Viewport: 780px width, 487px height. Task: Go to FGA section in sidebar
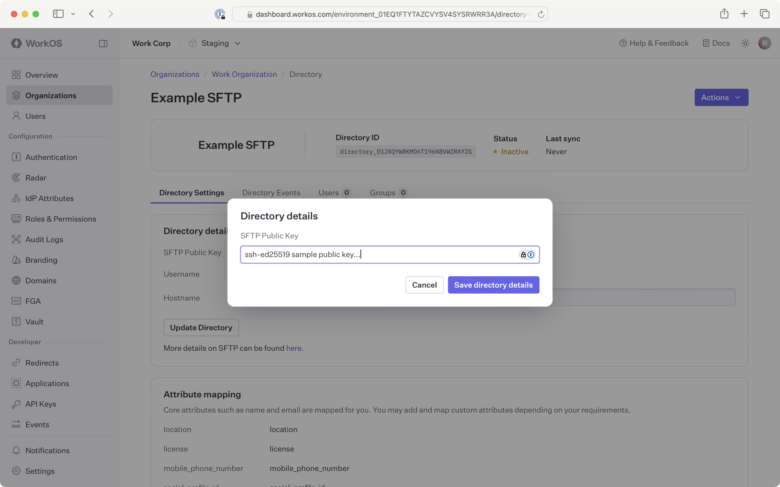pyautogui.click(x=33, y=301)
